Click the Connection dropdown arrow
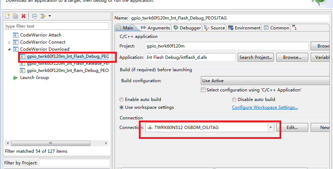Screen dimensions: 333x169 [271, 128]
